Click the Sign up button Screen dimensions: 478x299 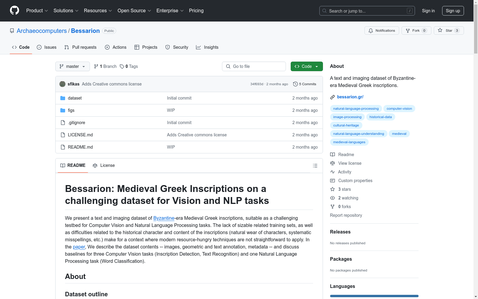point(453,11)
